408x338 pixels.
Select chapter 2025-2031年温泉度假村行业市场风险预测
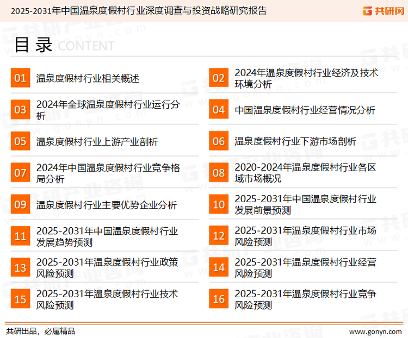(x=305, y=236)
